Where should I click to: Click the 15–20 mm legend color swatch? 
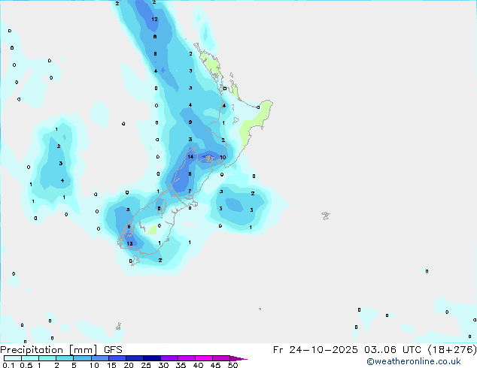pyautogui.click(x=117, y=358)
